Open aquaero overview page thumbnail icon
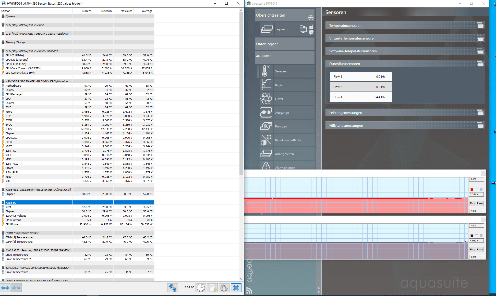496x296 pixels. (x=267, y=29)
